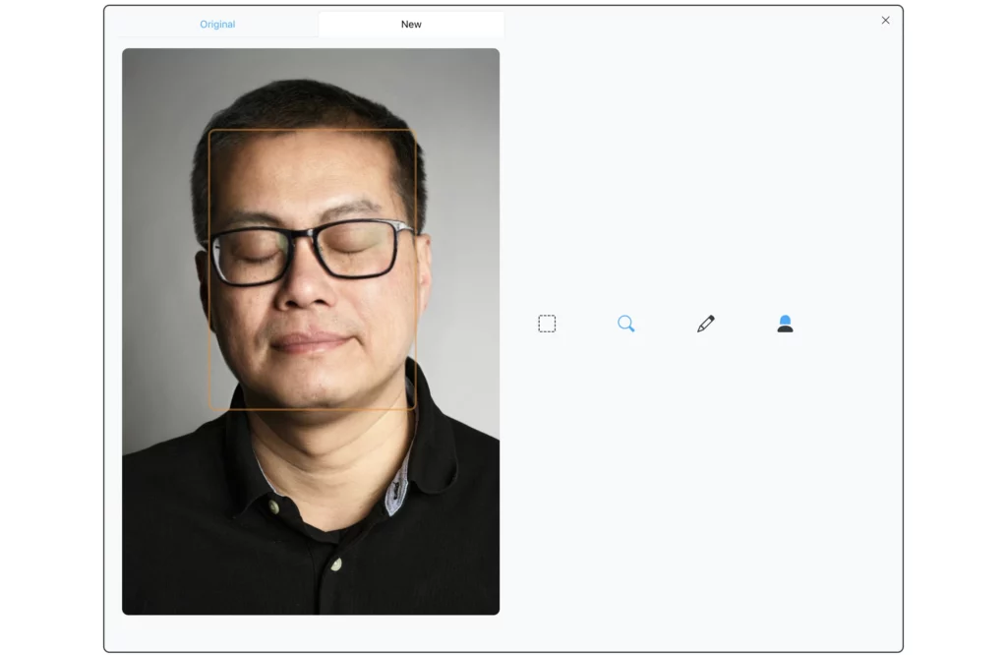Select the detected face bounding box
This screenshot has height=655, width=1007.
coord(313,268)
